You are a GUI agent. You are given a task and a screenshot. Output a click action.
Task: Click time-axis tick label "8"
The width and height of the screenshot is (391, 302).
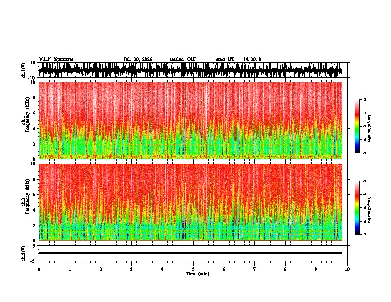285,269
